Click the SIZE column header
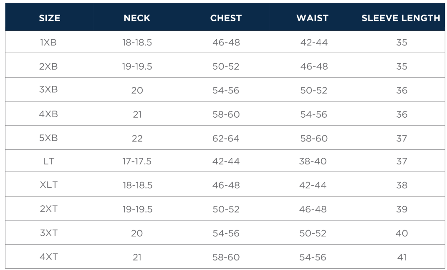Viewport: 447px width, 270px height. pyautogui.click(x=49, y=18)
